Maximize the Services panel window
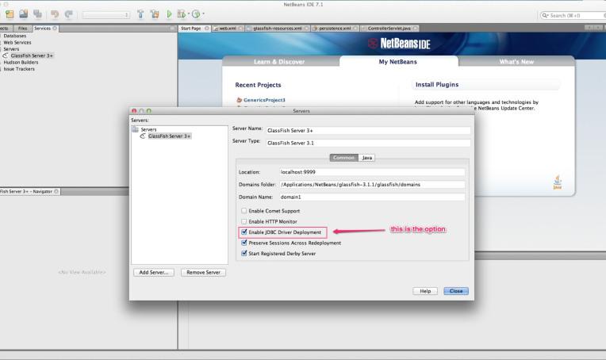 click(172, 29)
